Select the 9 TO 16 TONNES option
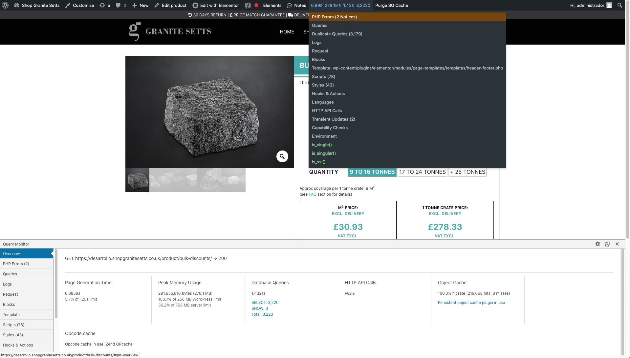 coord(372,172)
